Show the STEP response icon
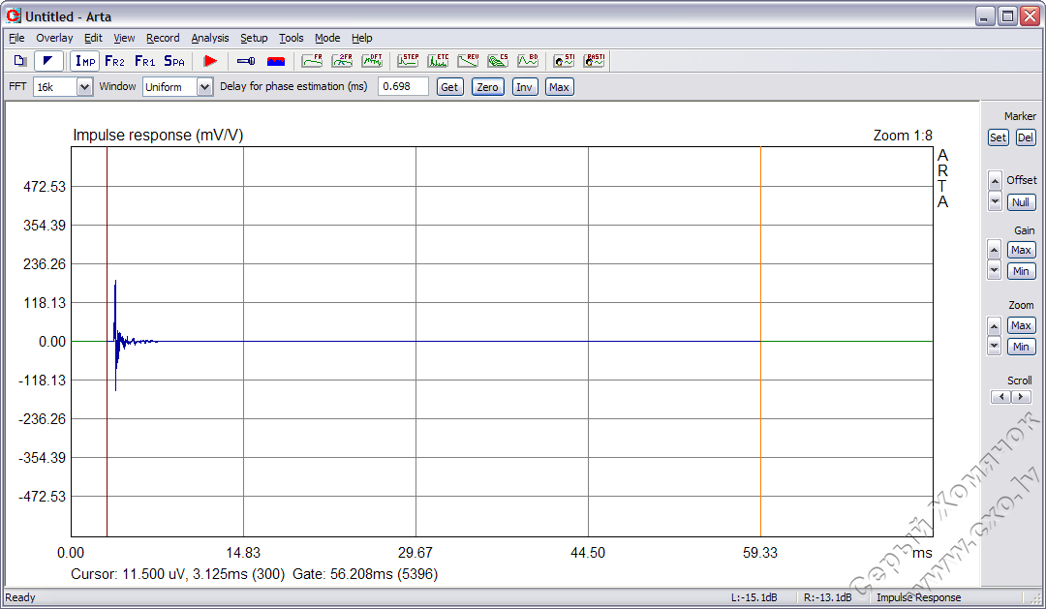Viewport: 1046px width, 609px height. tap(409, 61)
